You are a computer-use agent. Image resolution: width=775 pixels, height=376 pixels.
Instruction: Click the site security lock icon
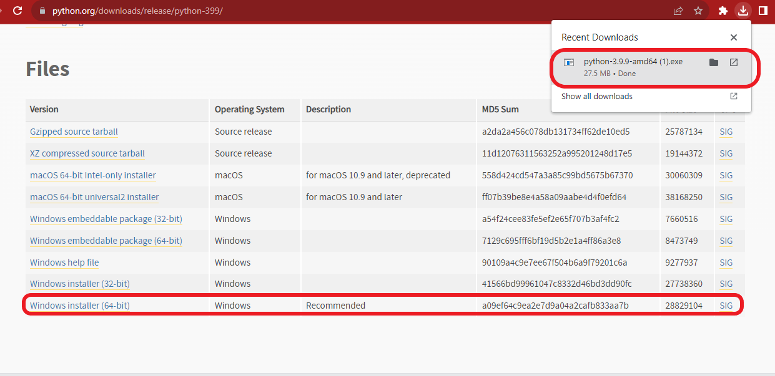[x=42, y=11]
